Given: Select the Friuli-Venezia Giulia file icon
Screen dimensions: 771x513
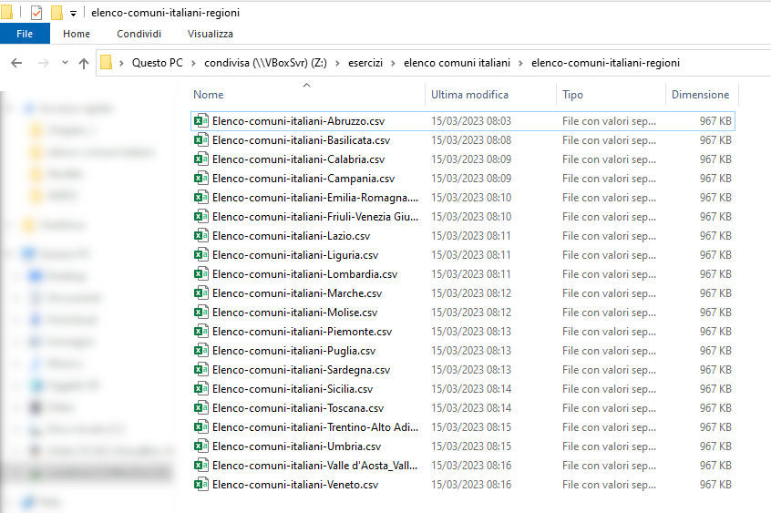Looking at the screenshot, I should click(x=200, y=217).
